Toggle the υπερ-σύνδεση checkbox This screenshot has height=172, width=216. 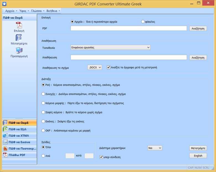tap(101, 157)
